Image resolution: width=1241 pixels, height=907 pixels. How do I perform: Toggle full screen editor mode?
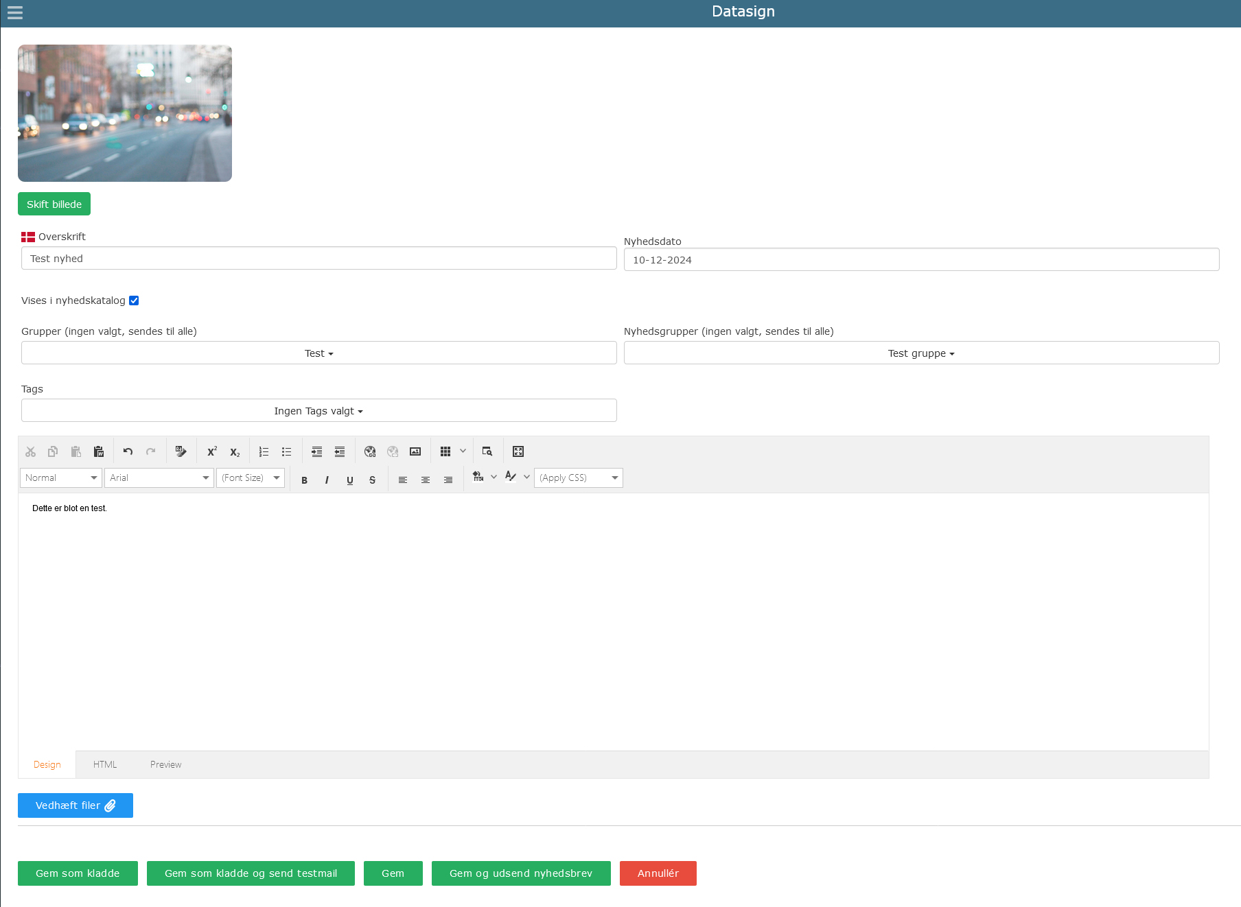point(518,451)
